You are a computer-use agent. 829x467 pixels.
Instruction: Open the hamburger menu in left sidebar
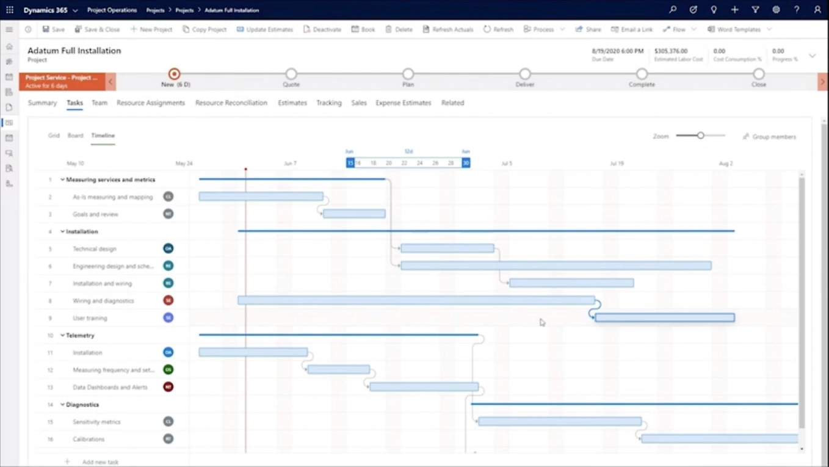[9, 29]
